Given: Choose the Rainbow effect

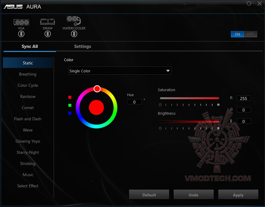Looking at the screenshot, I should [28, 96].
